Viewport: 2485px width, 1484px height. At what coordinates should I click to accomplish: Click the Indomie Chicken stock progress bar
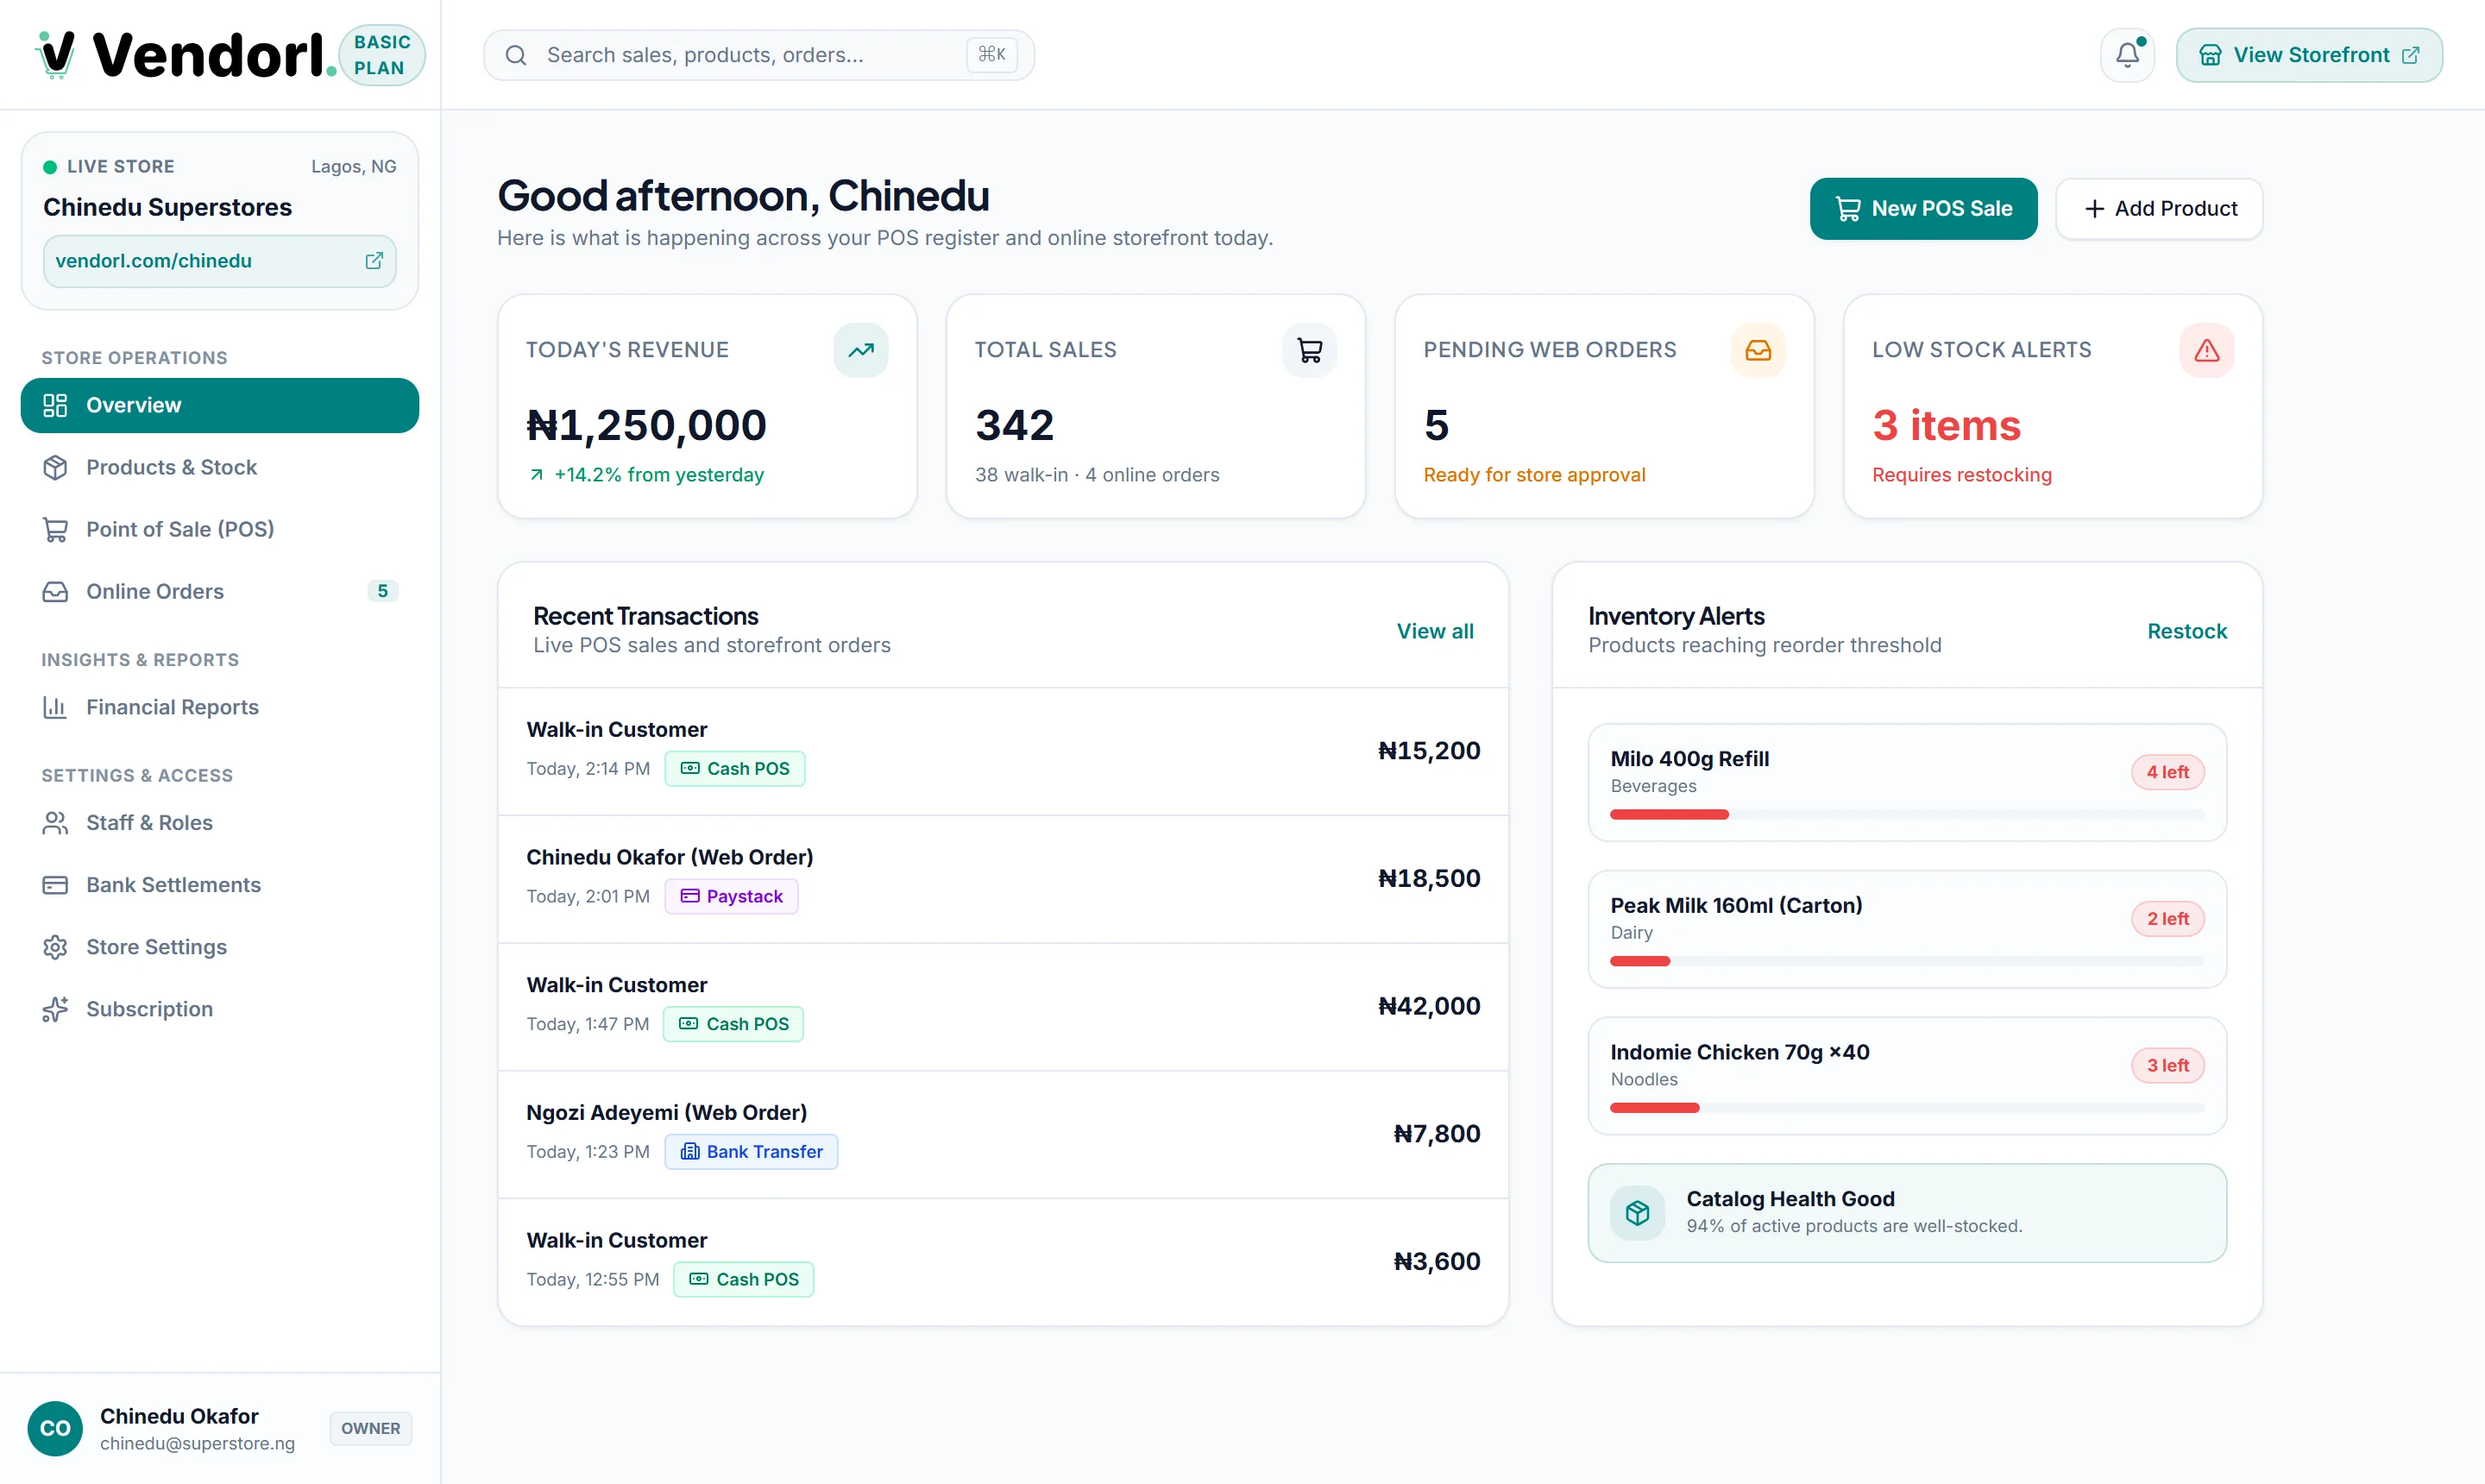(1907, 1108)
